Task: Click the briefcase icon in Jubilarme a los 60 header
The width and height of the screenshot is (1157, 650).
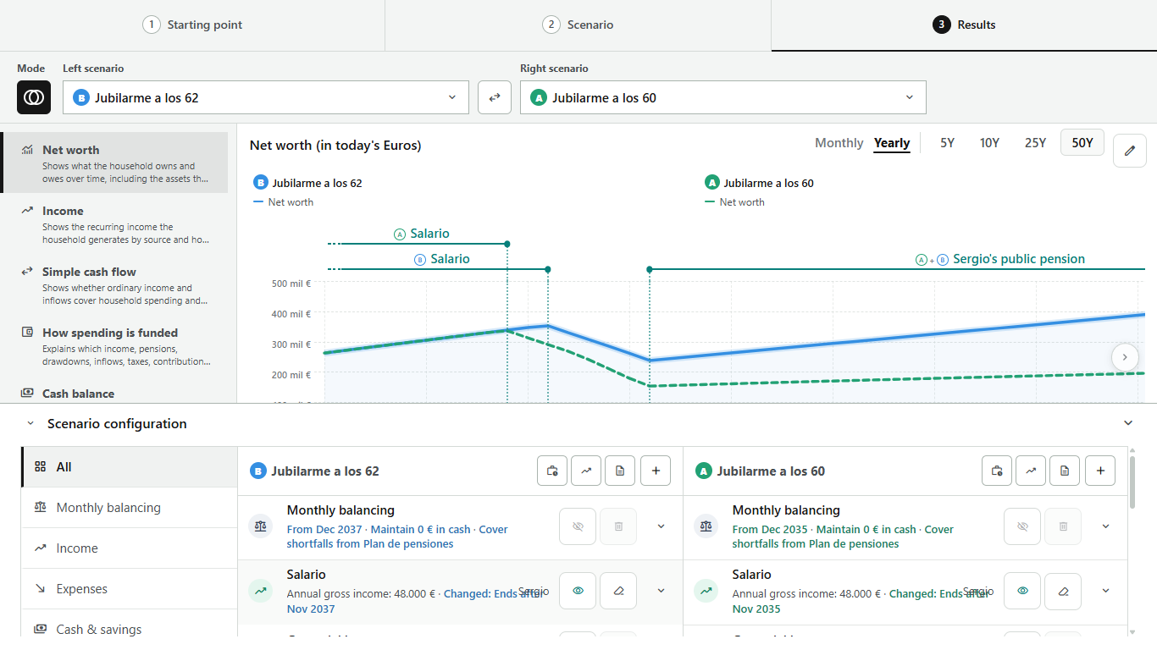Action: pos(997,471)
